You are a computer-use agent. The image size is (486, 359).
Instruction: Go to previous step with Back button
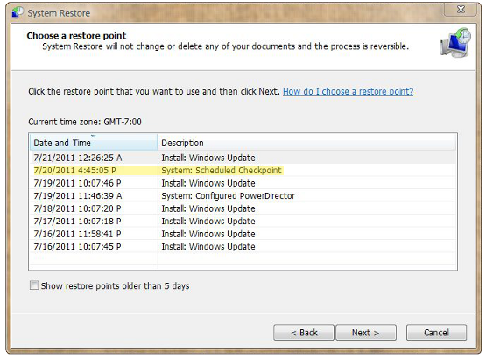click(304, 333)
